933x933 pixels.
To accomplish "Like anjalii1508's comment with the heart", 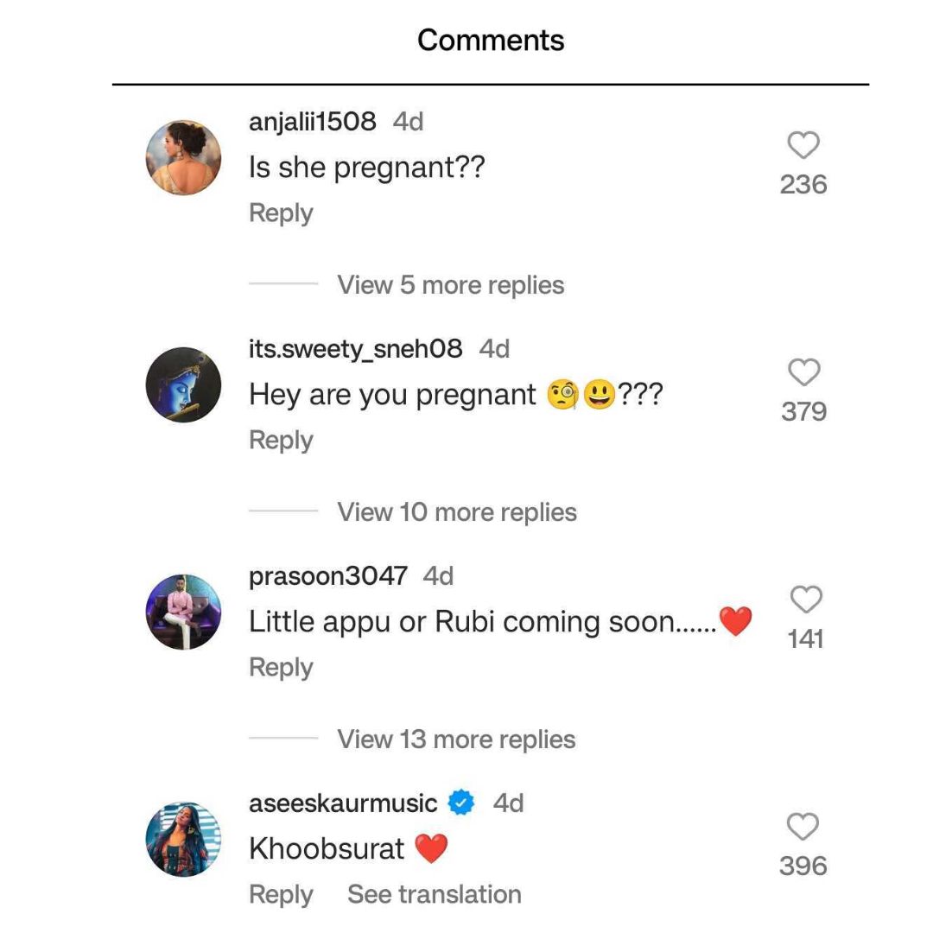I will pos(803,145).
